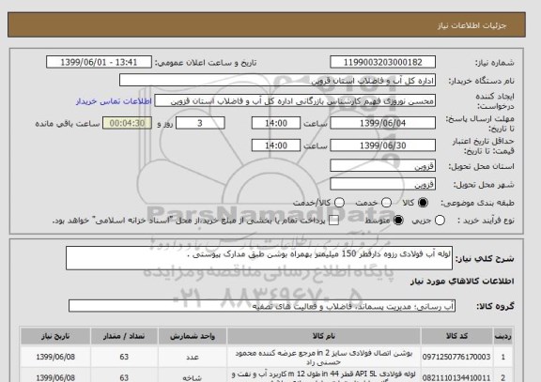
Task: Click need date 1399/06/08 in row 2
Action: coord(55,376)
